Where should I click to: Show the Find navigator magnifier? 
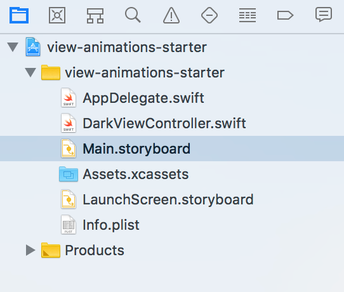(x=133, y=15)
